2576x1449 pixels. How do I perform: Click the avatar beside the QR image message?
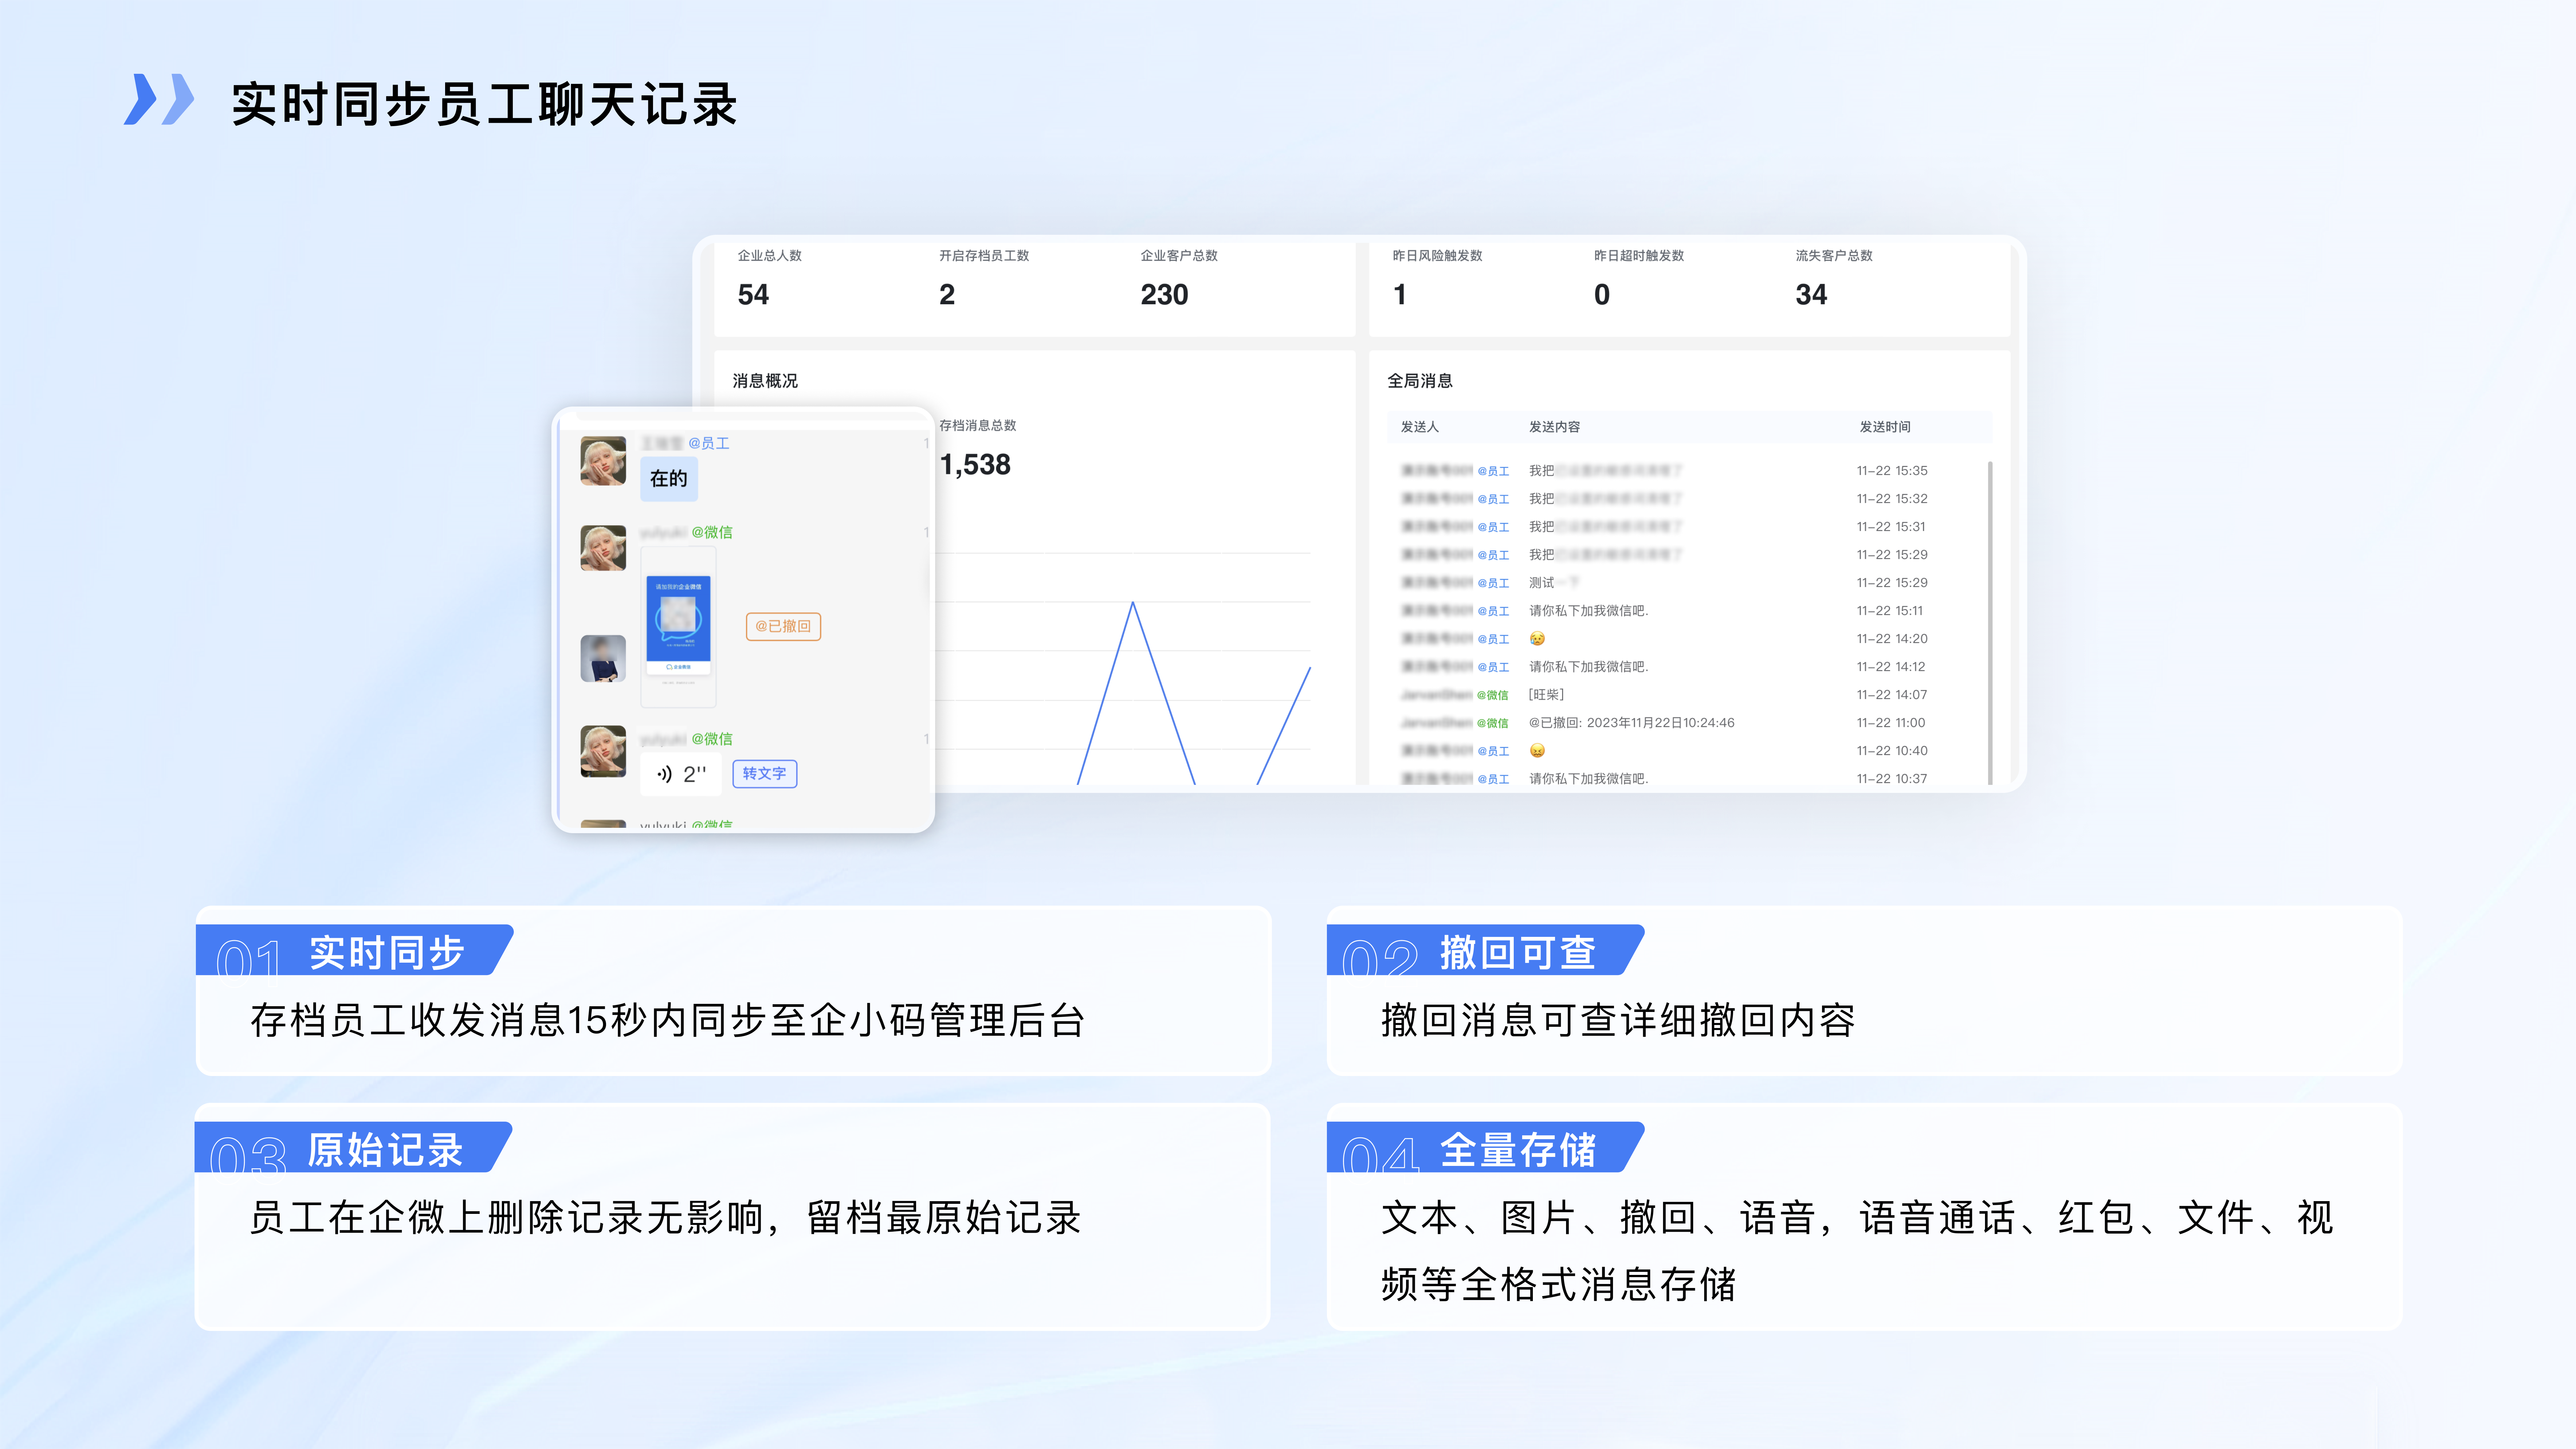click(x=603, y=548)
